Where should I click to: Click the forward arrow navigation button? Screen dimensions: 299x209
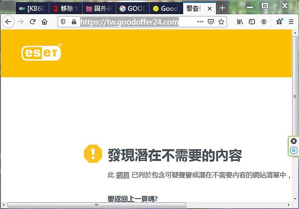tap(20, 22)
